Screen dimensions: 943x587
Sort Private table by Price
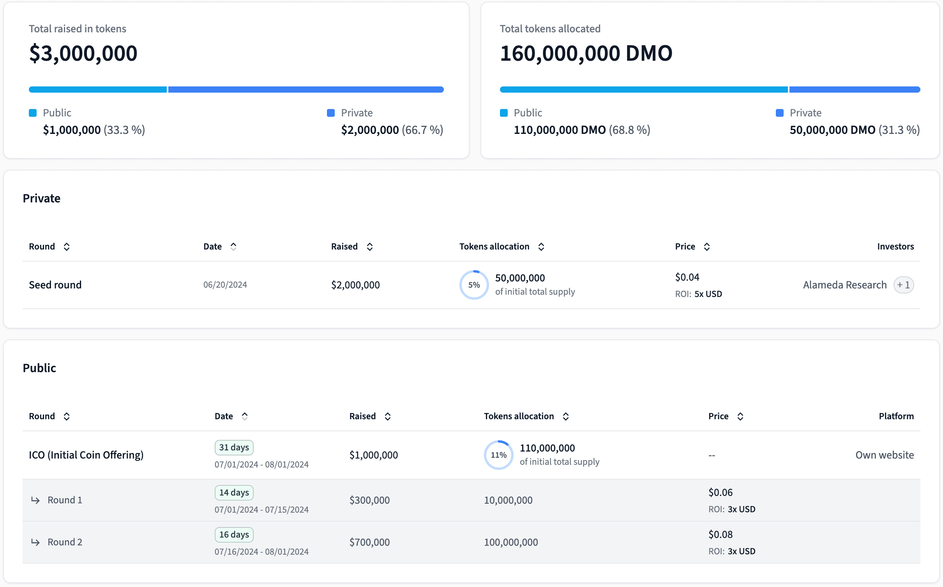(706, 247)
